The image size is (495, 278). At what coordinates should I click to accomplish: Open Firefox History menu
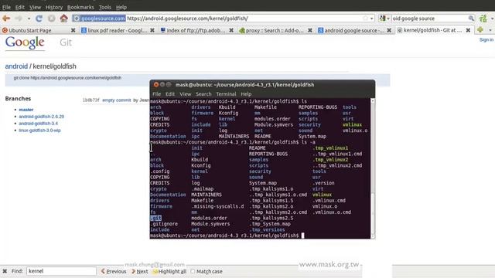pos(54,7)
